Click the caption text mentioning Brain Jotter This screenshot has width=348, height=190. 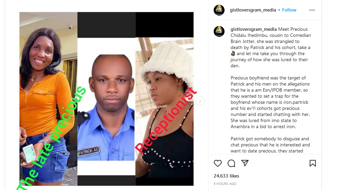click(271, 38)
